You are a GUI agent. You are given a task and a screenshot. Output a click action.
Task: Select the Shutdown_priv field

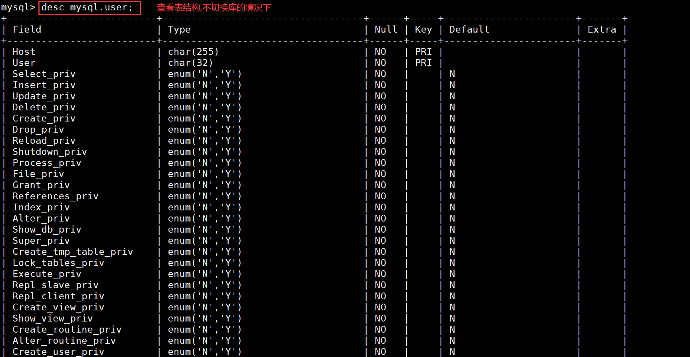[50, 152]
